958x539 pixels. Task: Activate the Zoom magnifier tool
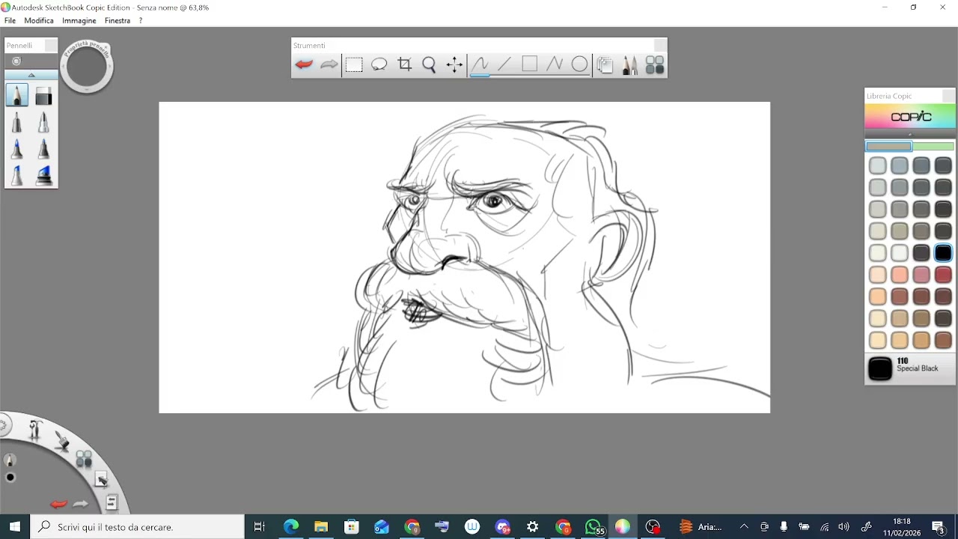pos(429,64)
